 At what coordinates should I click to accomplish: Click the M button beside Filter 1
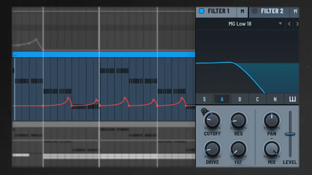coord(242,12)
